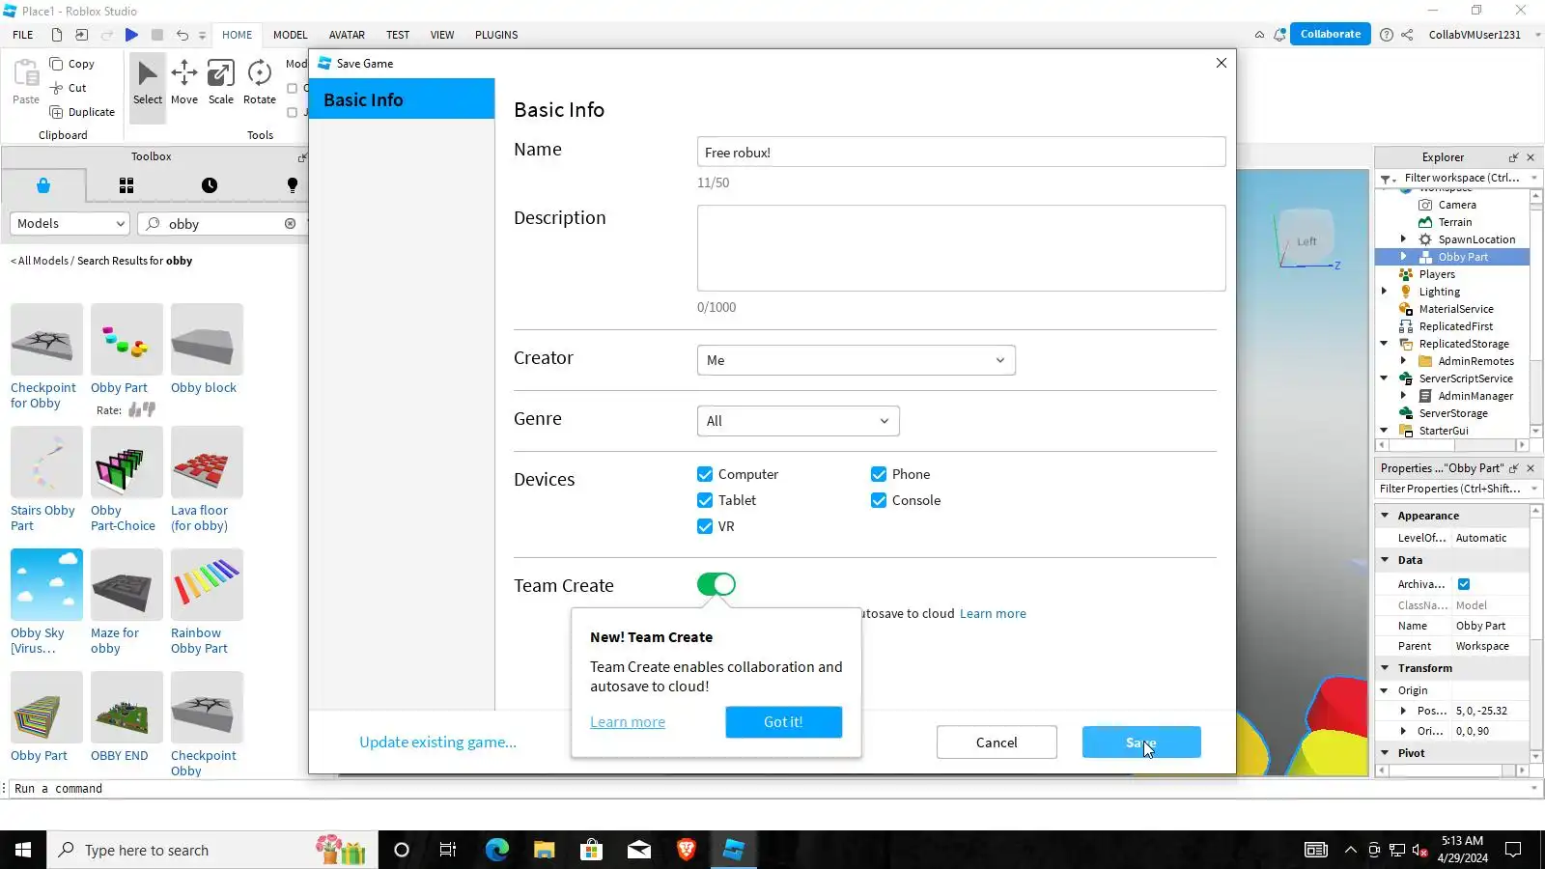Expand the AdminManager node in Explorer
The image size is (1545, 869).
[x=1404, y=396]
